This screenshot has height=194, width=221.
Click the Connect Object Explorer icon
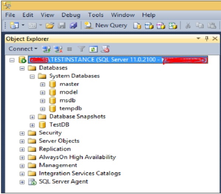pyautogui.click(x=46, y=49)
